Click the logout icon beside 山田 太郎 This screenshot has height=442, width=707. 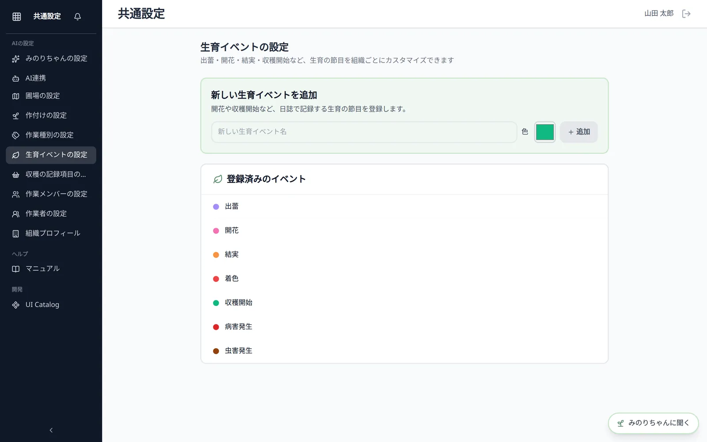686,14
